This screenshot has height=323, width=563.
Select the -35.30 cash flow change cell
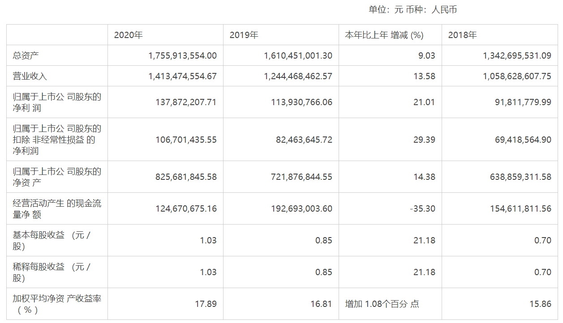pos(422,208)
